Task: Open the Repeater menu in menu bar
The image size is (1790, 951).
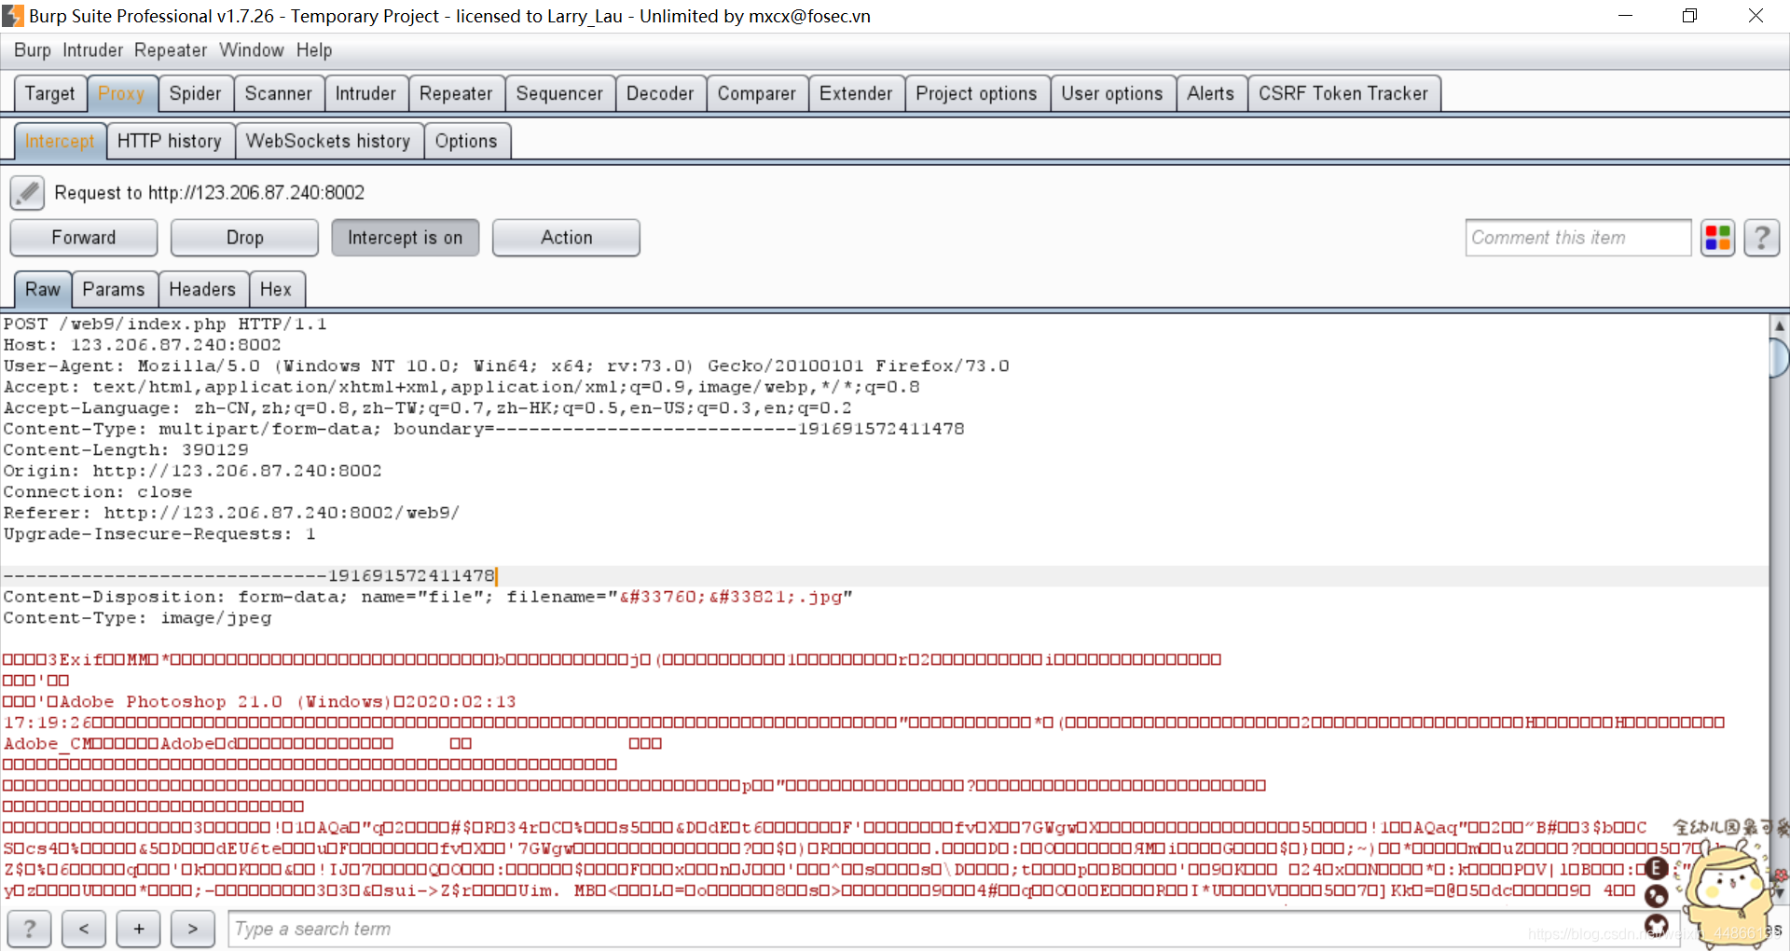Action: click(x=171, y=50)
